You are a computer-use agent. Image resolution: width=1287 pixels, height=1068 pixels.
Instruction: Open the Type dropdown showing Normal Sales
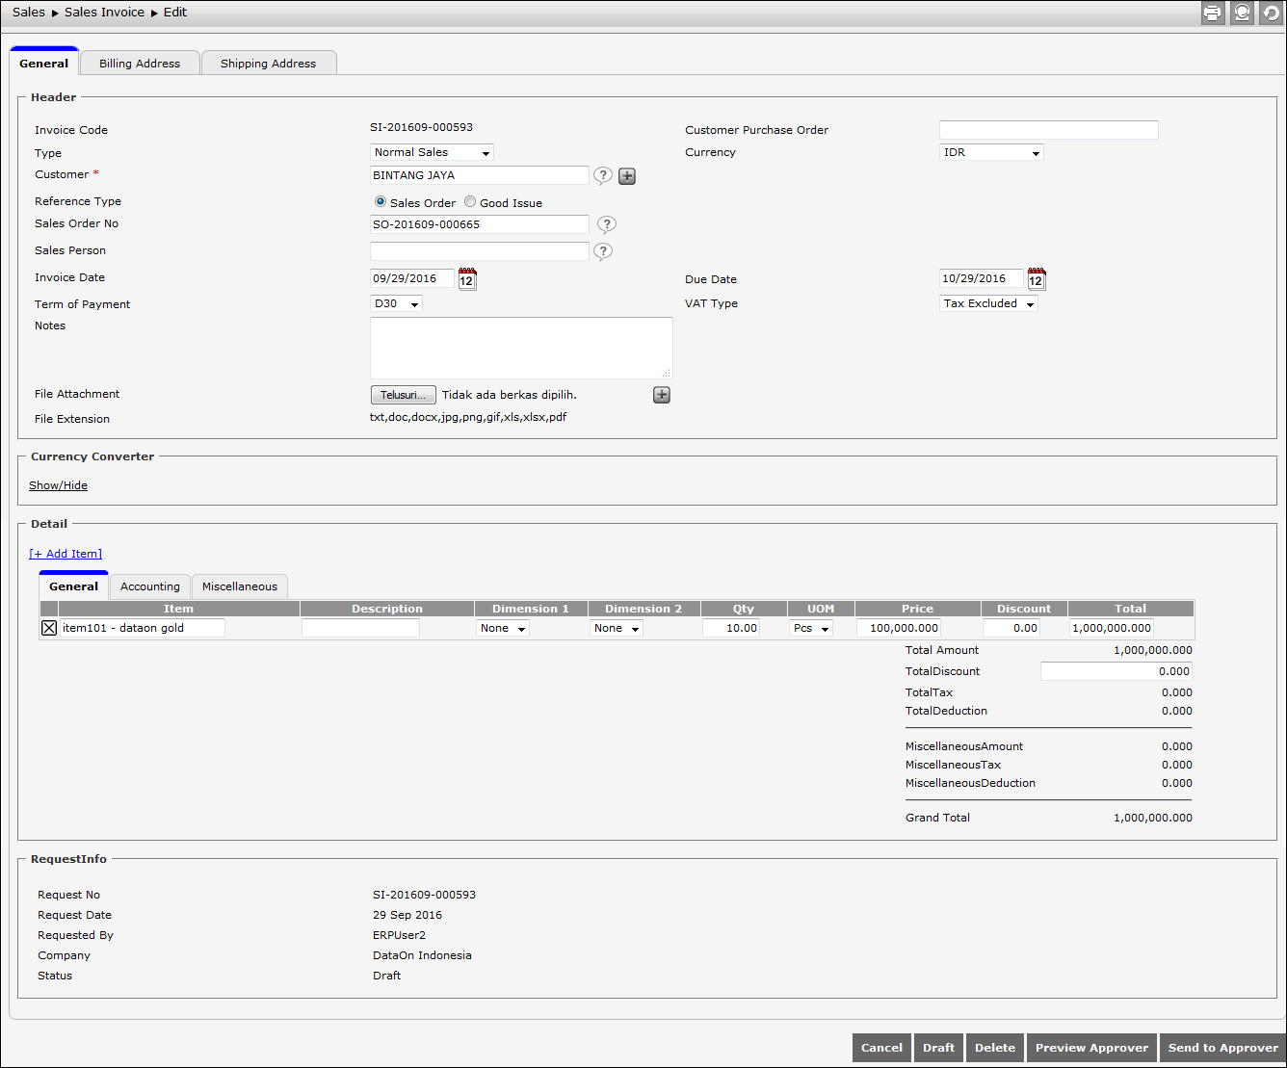[433, 152]
